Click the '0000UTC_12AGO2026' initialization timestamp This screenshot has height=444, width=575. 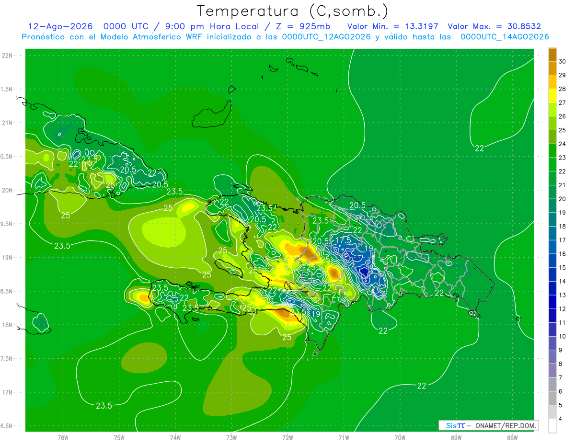pos(326,37)
